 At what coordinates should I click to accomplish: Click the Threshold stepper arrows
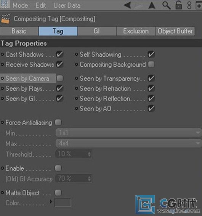[89, 154]
